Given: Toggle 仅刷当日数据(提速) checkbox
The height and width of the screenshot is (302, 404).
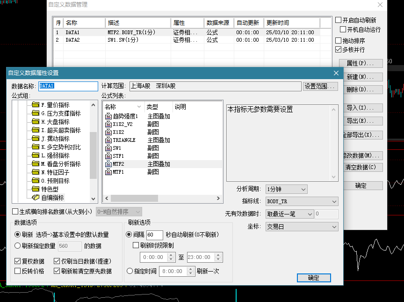Looking at the screenshot, I should (57, 261).
